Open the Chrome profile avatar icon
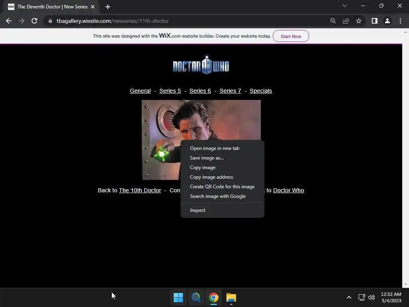Viewport: 409px width, 307px height. point(387,21)
